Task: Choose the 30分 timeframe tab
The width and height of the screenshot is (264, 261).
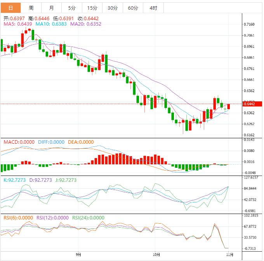Action: pos(113,8)
